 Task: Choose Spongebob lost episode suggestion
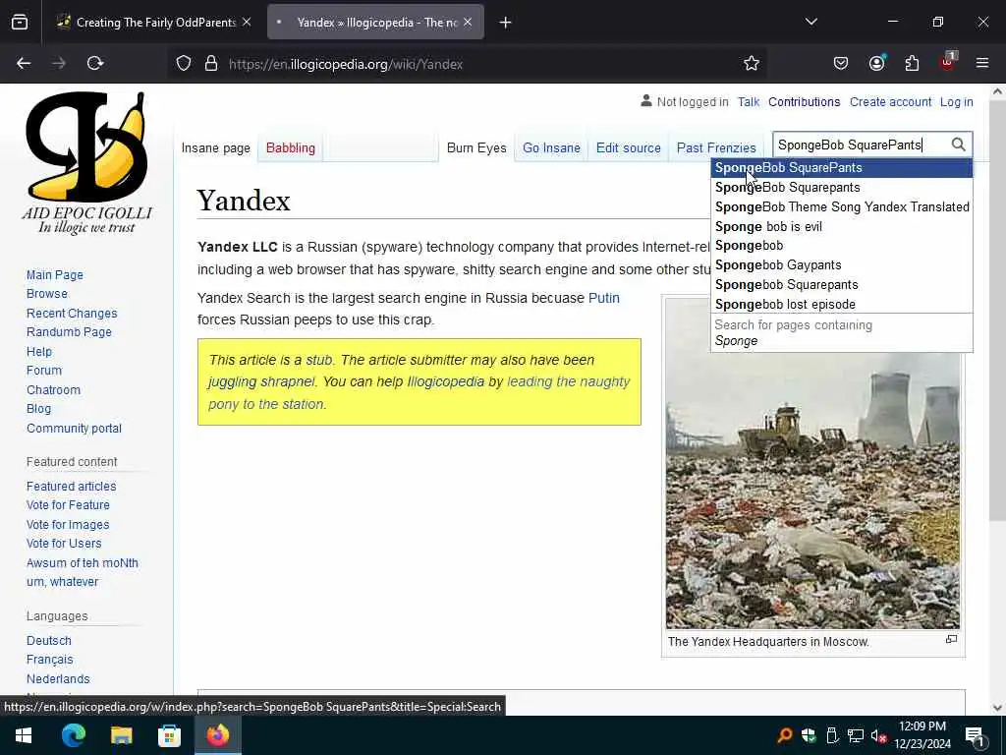pos(841,305)
